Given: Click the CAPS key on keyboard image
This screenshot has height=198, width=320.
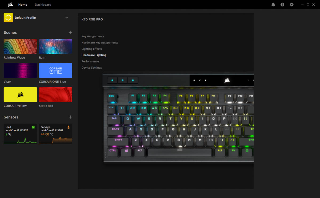Looking at the screenshot, I should point(116,131).
